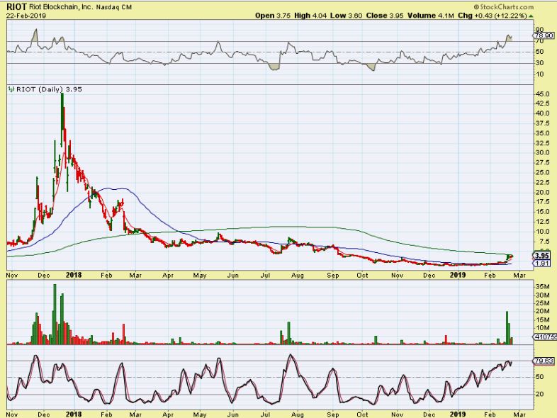Screen dimensions: 557x418
Task: Click the 40.0 price axis label
Action: click(542, 113)
